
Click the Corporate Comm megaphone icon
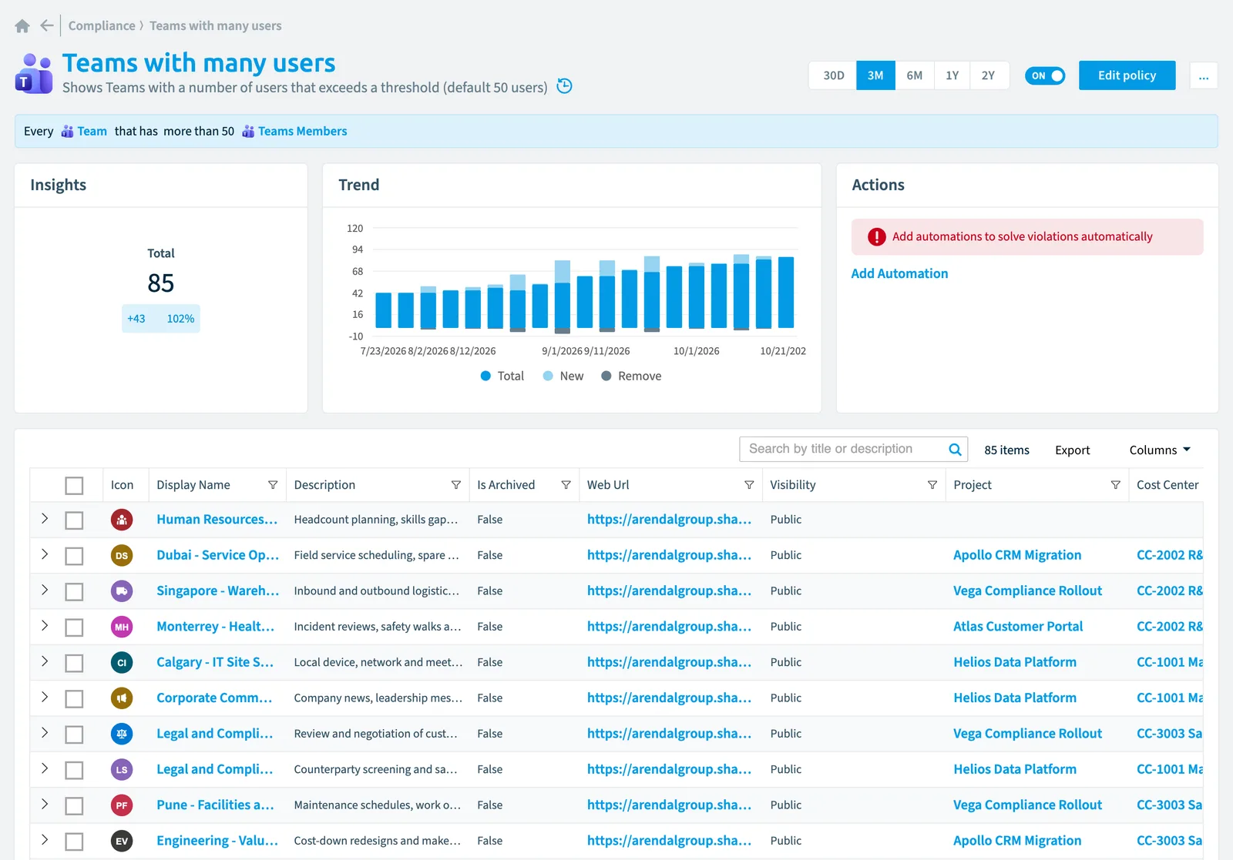[122, 698]
